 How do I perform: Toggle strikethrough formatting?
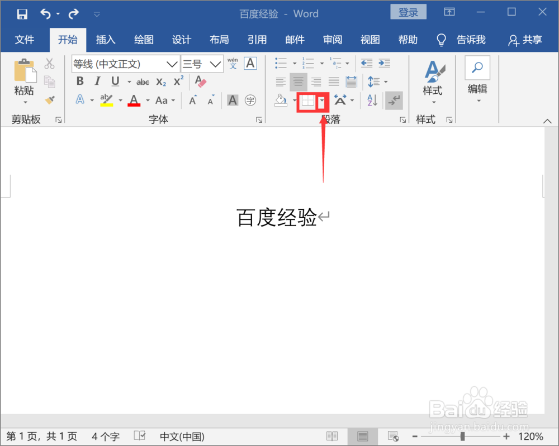click(x=143, y=82)
